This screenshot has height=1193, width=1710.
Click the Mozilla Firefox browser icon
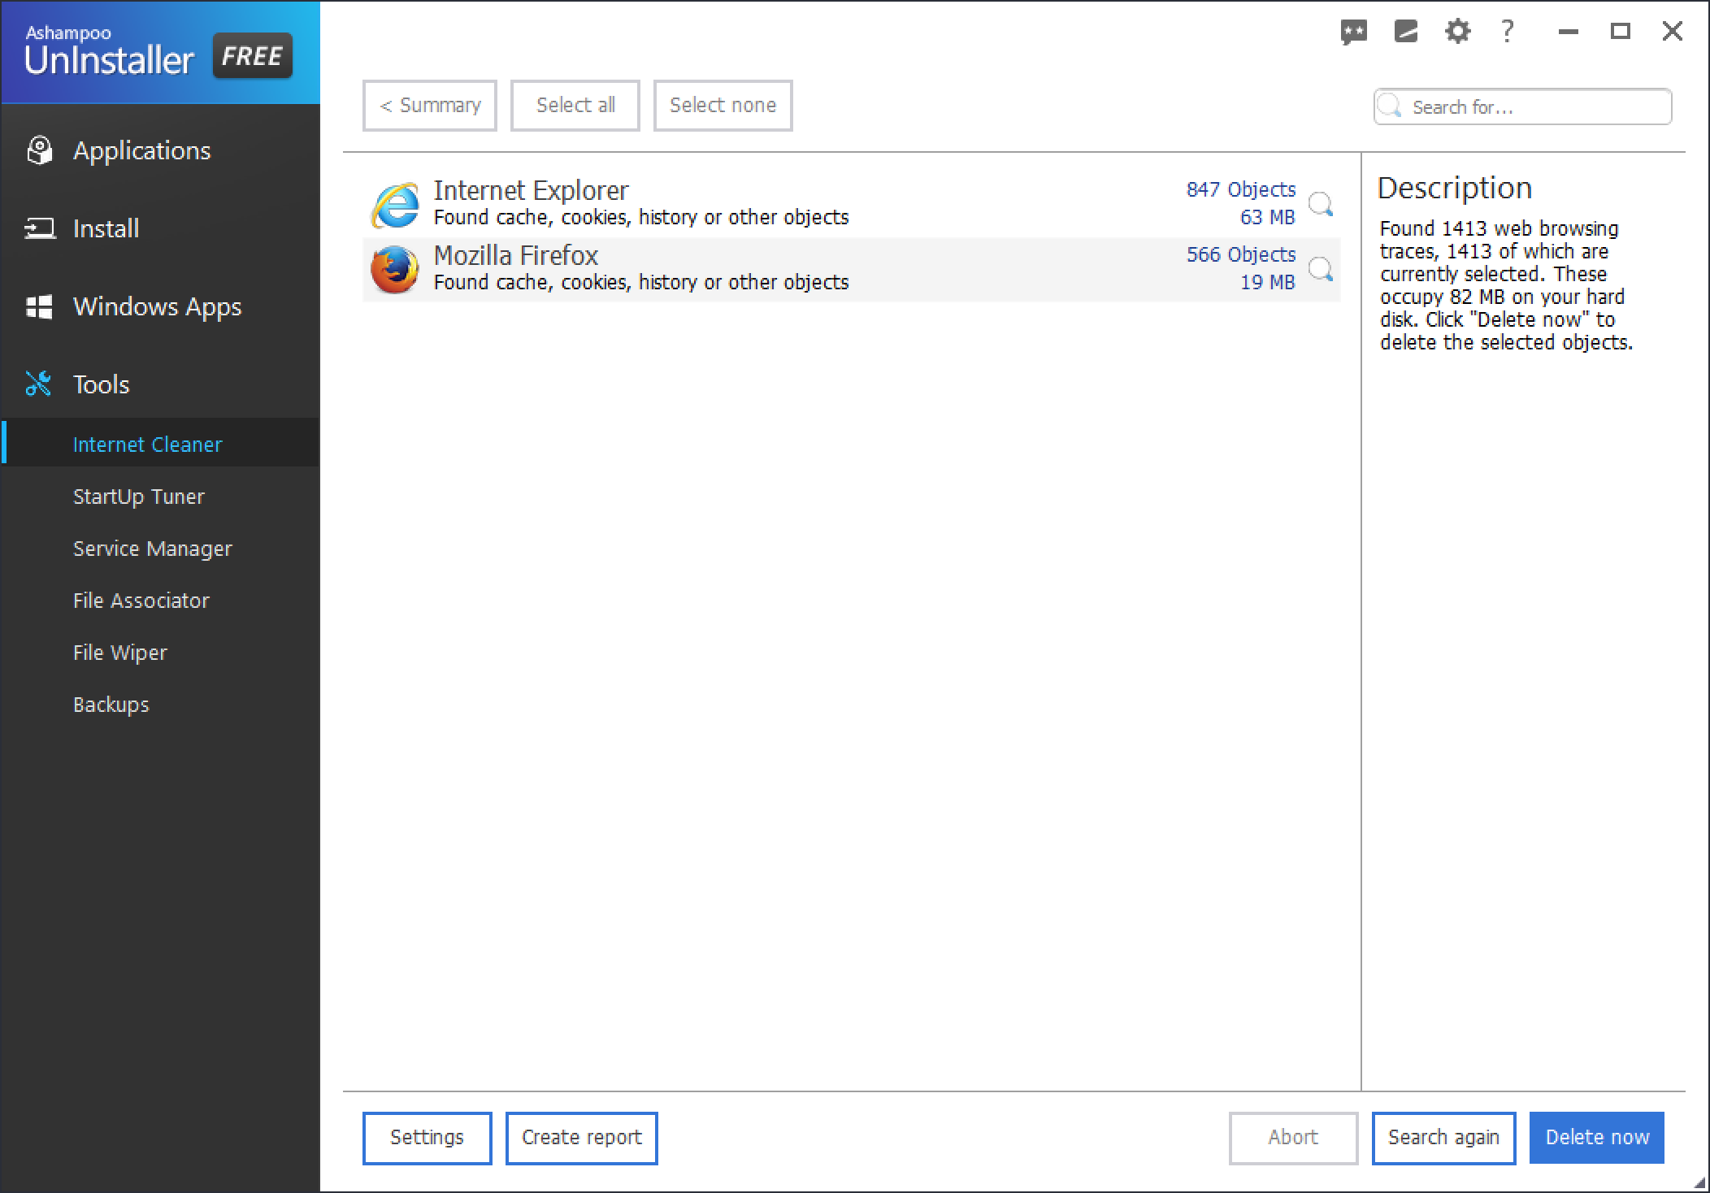pyautogui.click(x=395, y=269)
